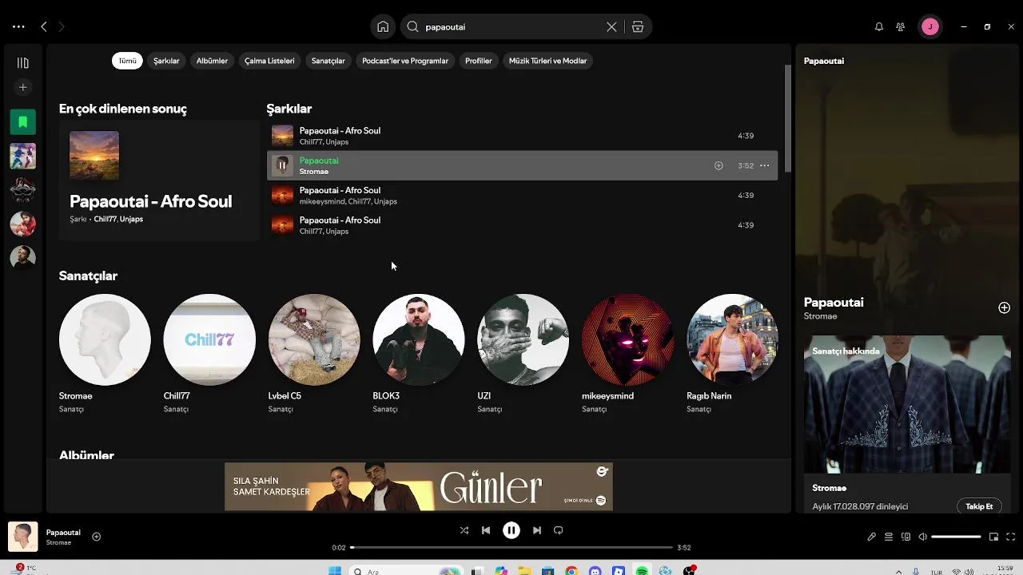Open Chill77 artist card
The image size is (1023, 575).
tap(209, 355)
